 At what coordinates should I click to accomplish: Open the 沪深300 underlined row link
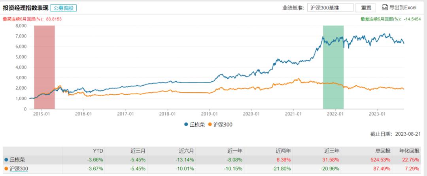click(x=19, y=169)
